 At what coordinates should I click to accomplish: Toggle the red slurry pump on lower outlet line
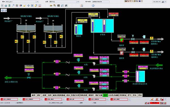pyautogui.click(x=122, y=53)
